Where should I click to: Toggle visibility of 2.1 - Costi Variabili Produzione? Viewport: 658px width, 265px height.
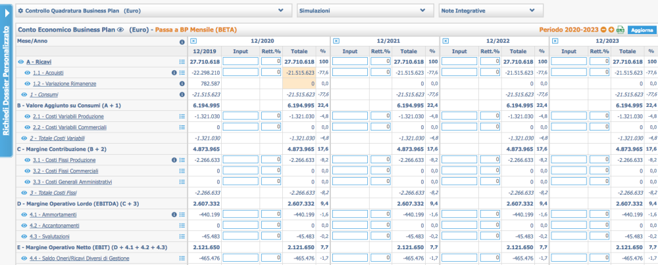click(x=27, y=116)
